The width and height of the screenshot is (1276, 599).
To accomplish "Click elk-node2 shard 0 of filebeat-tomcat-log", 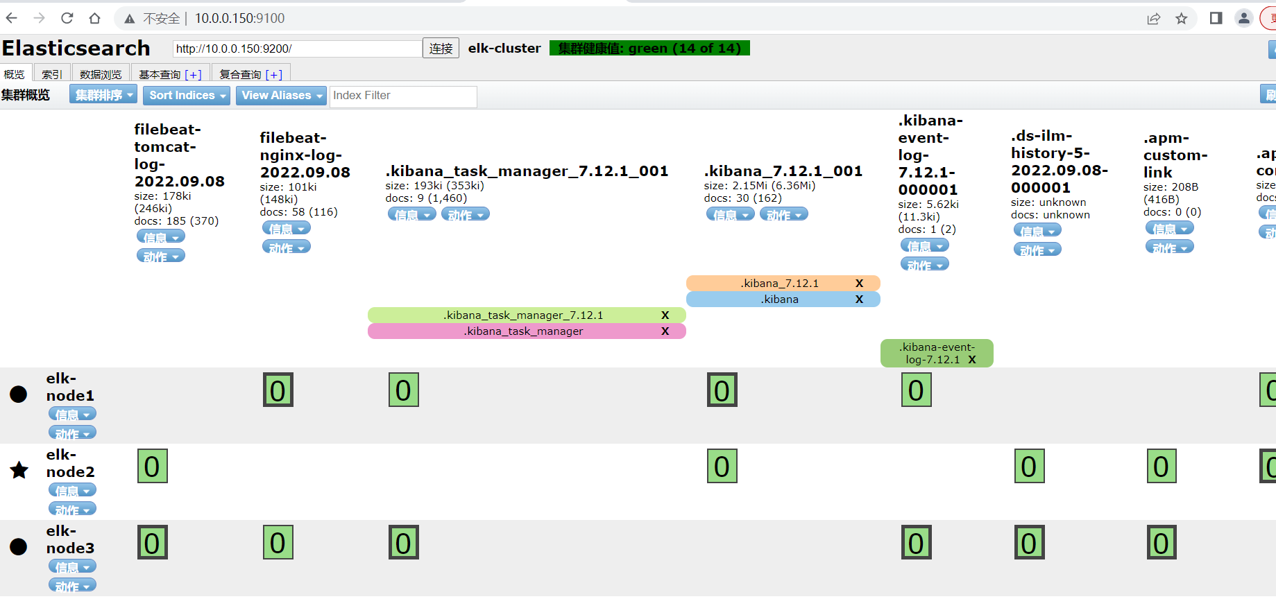I will click(153, 467).
